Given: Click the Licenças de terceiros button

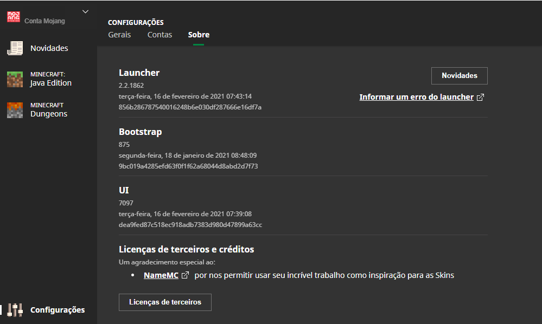Looking at the screenshot, I should pyautogui.click(x=165, y=302).
